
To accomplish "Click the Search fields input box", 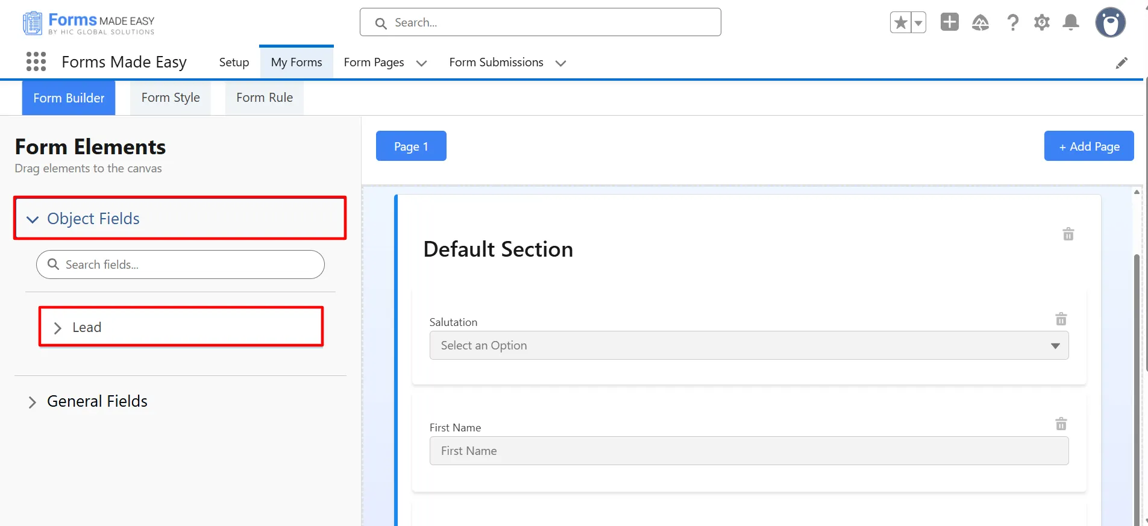I will point(187,265).
